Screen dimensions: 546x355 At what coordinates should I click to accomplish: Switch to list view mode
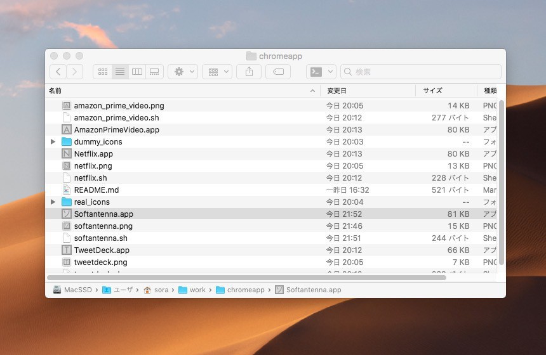point(119,72)
